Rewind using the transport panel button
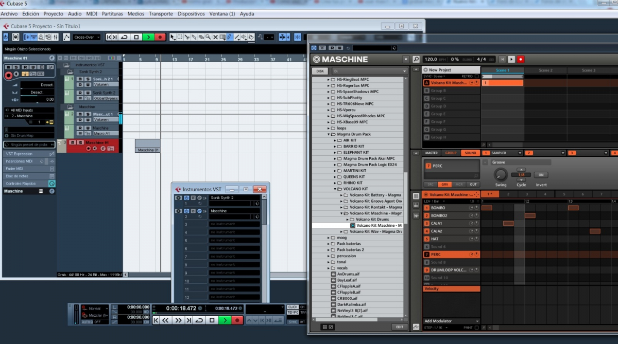The image size is (618, 344). pos(166,320)
